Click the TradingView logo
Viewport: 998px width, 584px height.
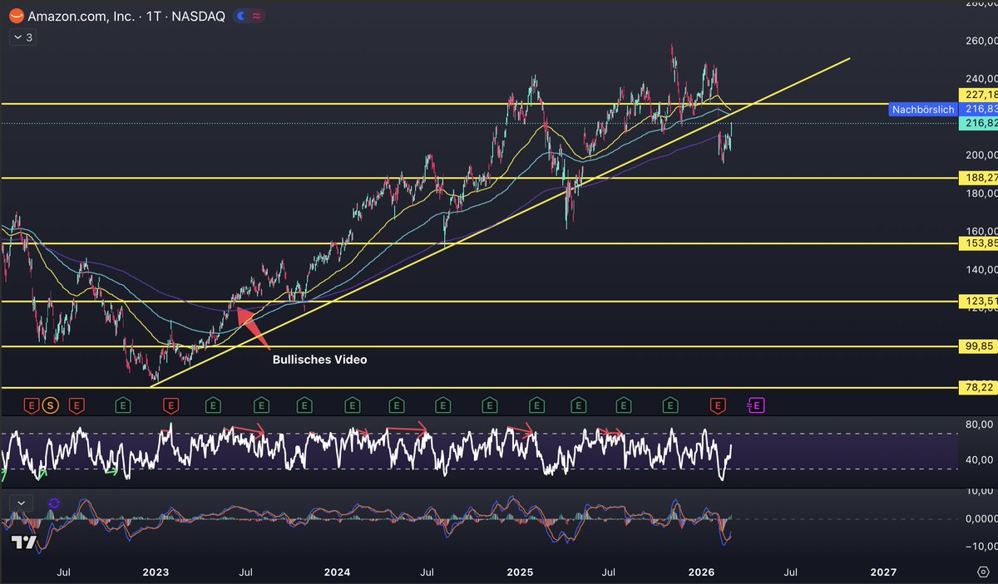(x=23, y=542)
